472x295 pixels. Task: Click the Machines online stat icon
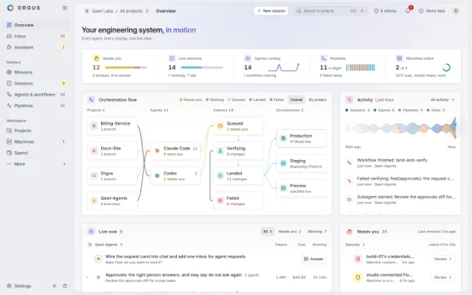tap(400, 58)
